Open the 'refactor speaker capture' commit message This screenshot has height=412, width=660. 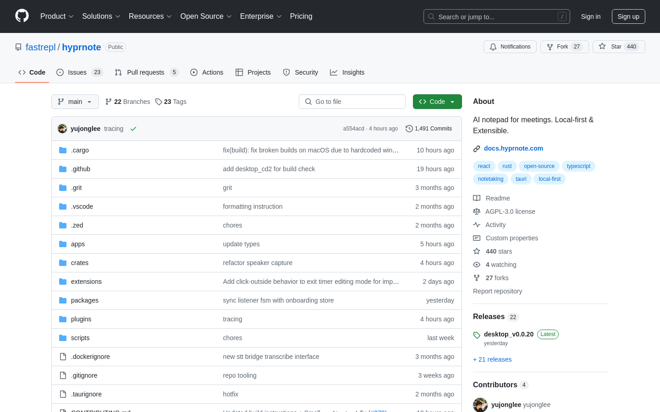[x=258, y=263]
